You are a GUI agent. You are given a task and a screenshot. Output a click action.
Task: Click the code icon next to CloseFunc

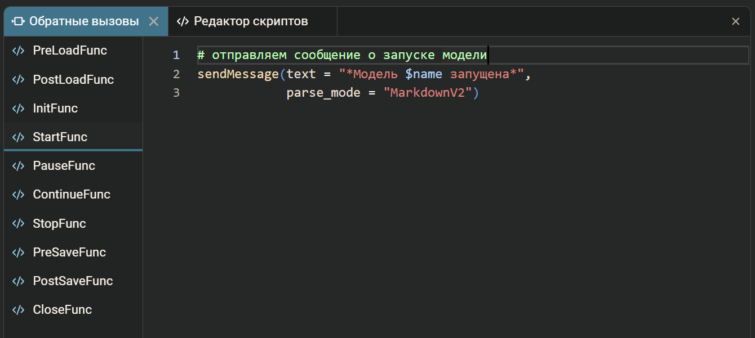tap(18, 310)
